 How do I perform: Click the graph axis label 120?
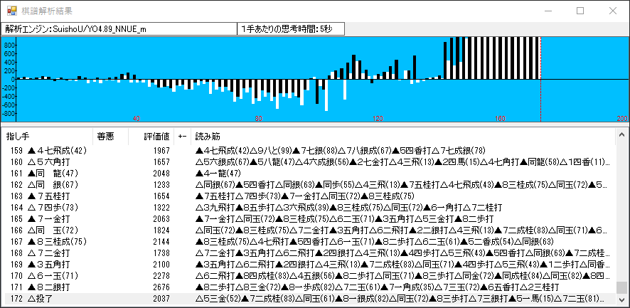point(378,119)
